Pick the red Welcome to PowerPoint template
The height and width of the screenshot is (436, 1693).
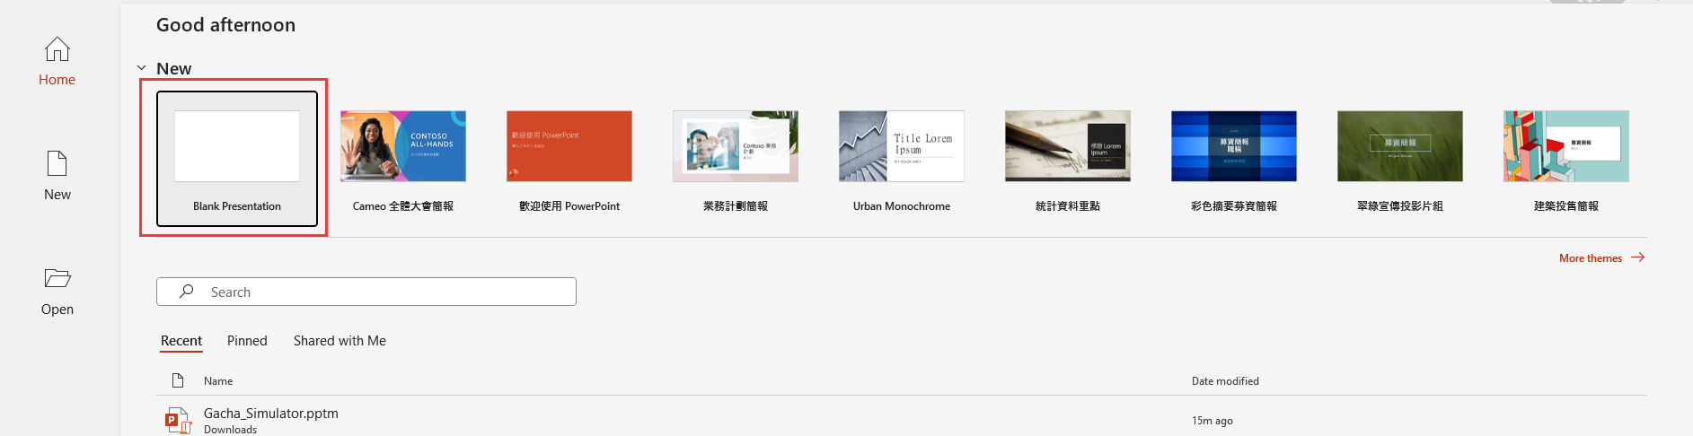click(x=569, y=146)
